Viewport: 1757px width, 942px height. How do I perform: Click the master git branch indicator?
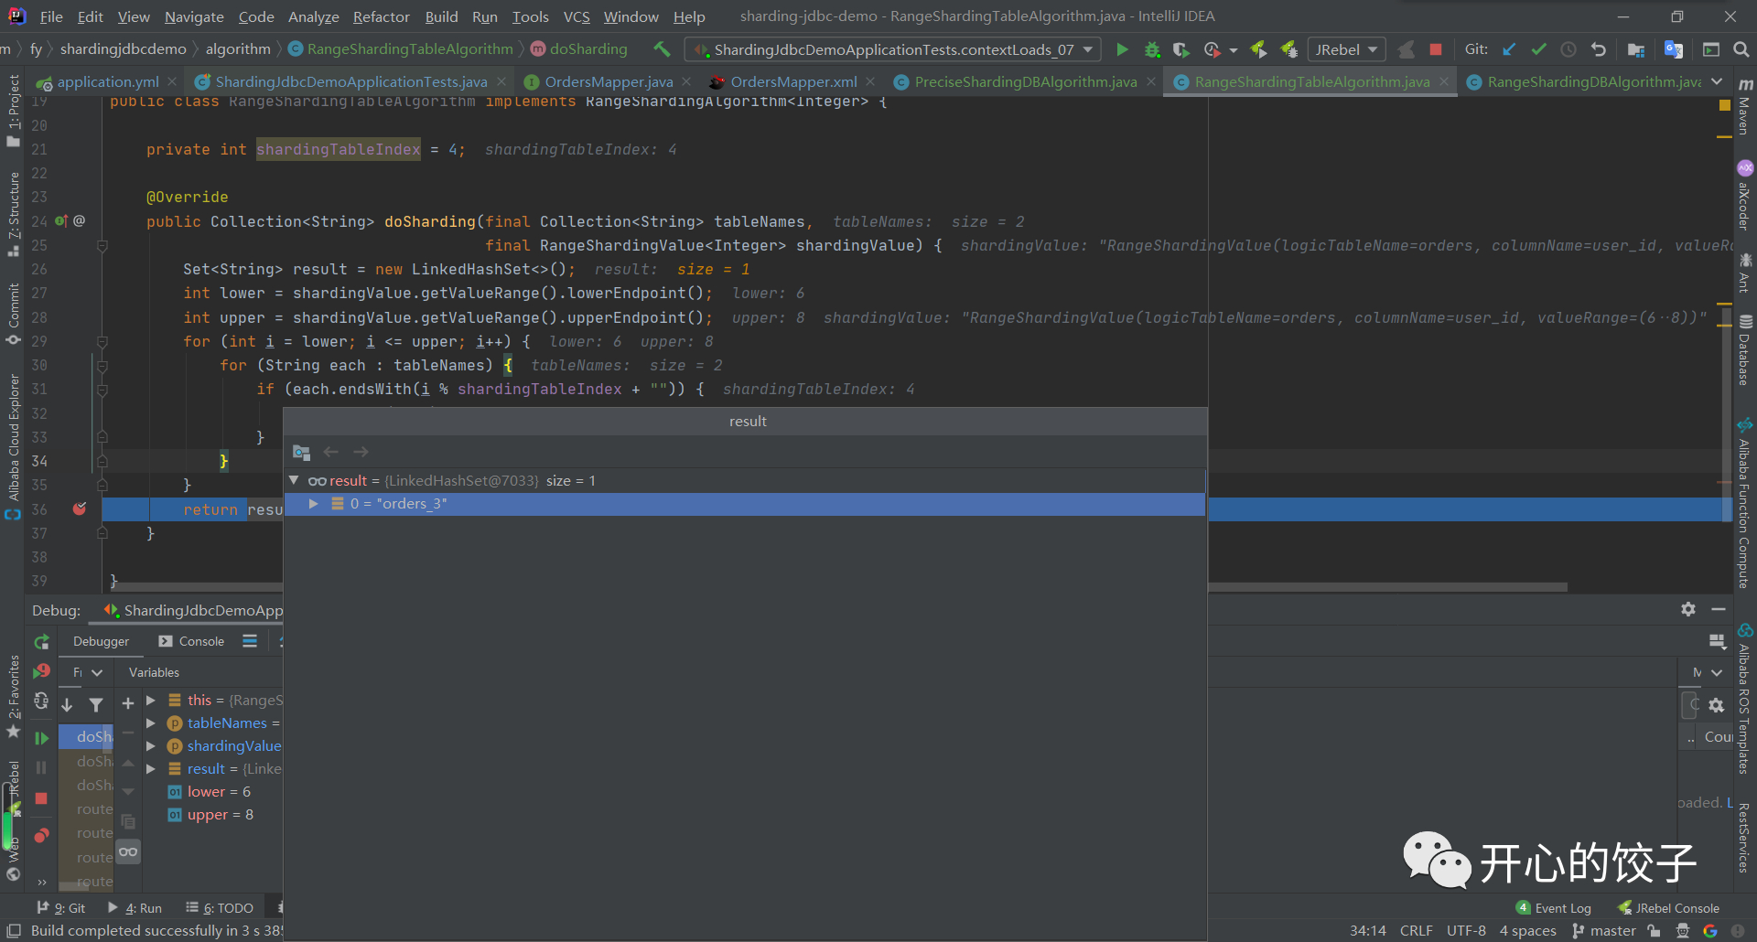click(1604, 930)
